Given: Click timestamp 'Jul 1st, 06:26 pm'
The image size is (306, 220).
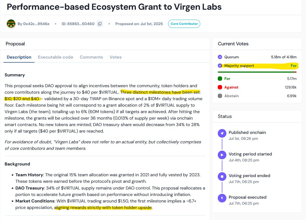Looking at the screenshot, I should (243, 138).
